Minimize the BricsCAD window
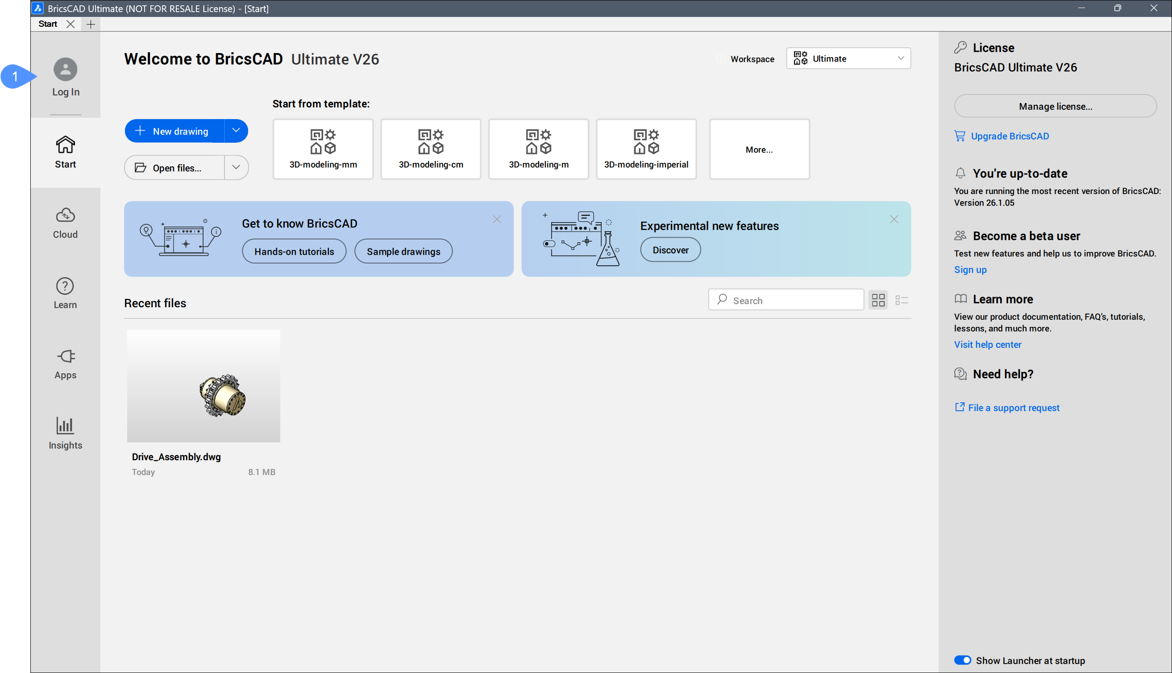The height and width of the screenshot is (673, 1172). [1081, 8]
